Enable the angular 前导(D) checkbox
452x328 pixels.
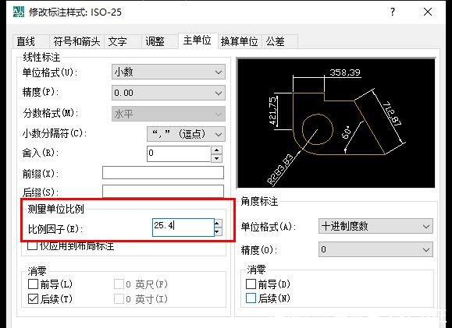251,284
